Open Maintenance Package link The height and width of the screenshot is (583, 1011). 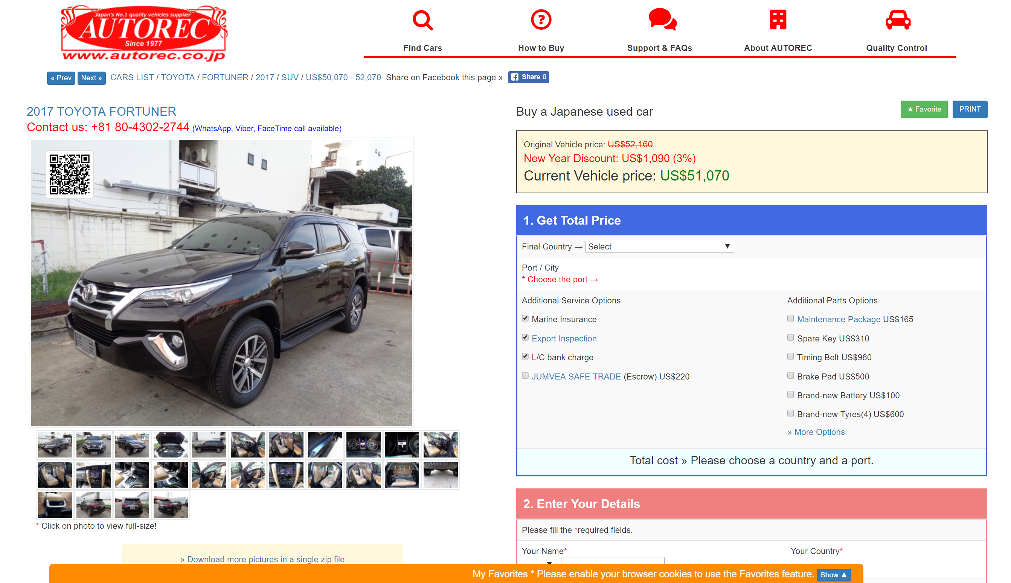839,319
